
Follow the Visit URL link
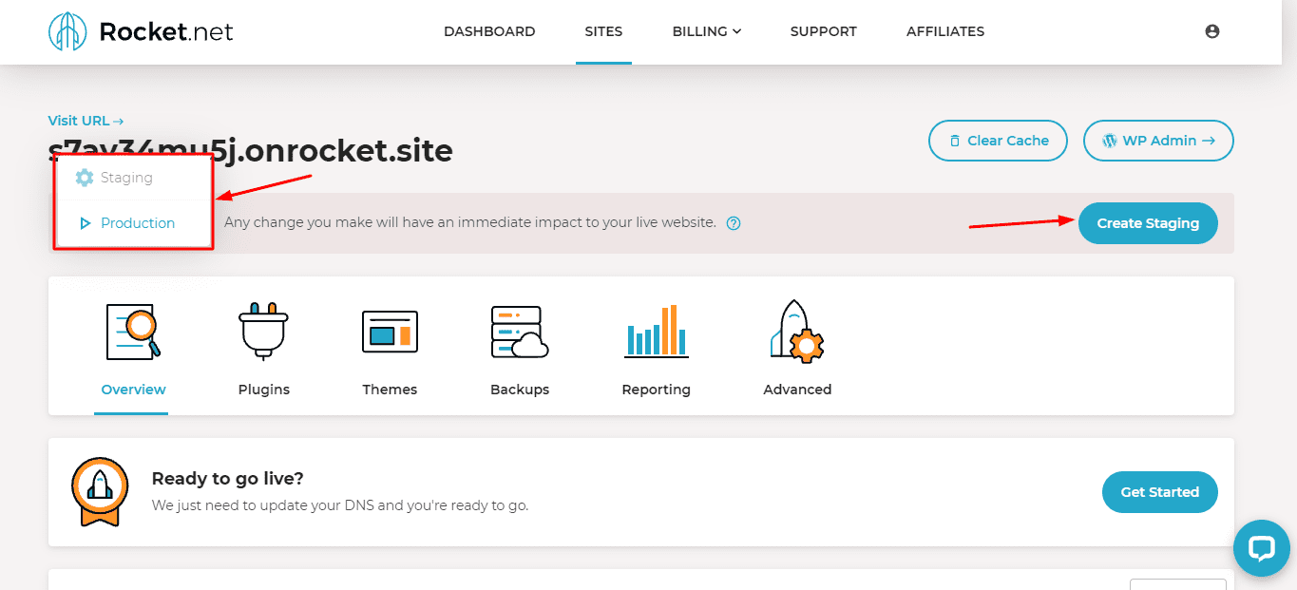pyautogui.click(x=86, y=121)
